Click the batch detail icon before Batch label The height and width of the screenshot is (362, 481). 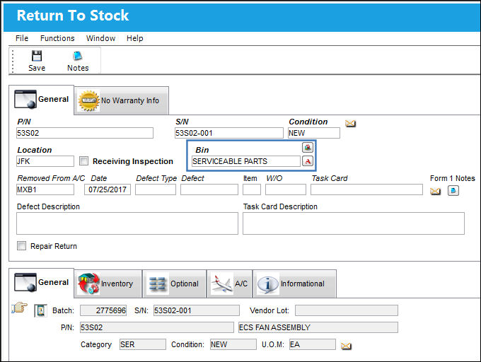click(x=40, y=310)
